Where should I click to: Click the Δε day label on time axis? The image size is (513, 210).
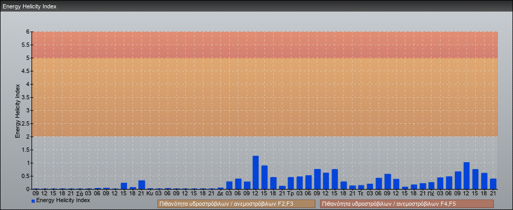pos(220,193)
